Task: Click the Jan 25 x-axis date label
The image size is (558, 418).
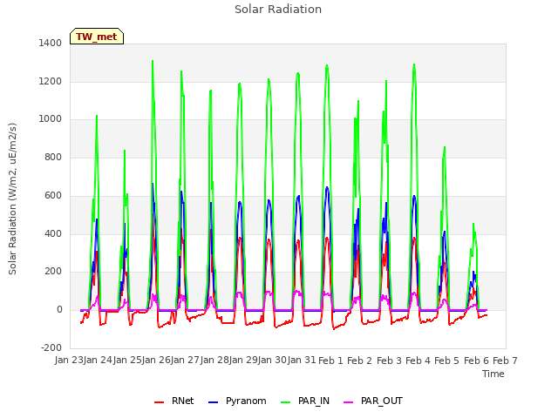Action: pyautogui.click(x=127, y=360)
